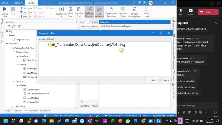Select Step Over in debug ribbon
The height and width of the screenshot is (125, 222).
[26, 12]
